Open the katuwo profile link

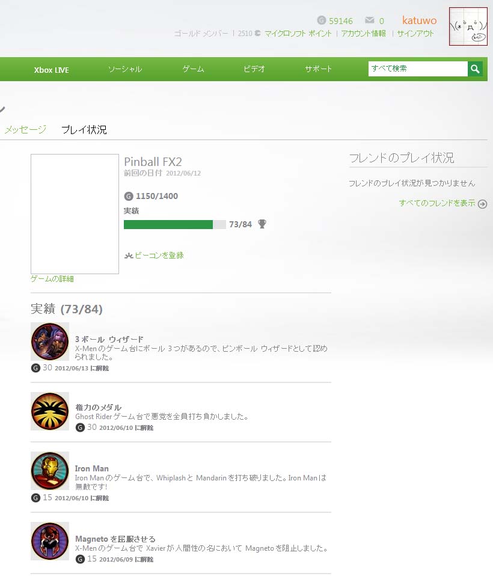pyautogui.click(x=419, y=20)
